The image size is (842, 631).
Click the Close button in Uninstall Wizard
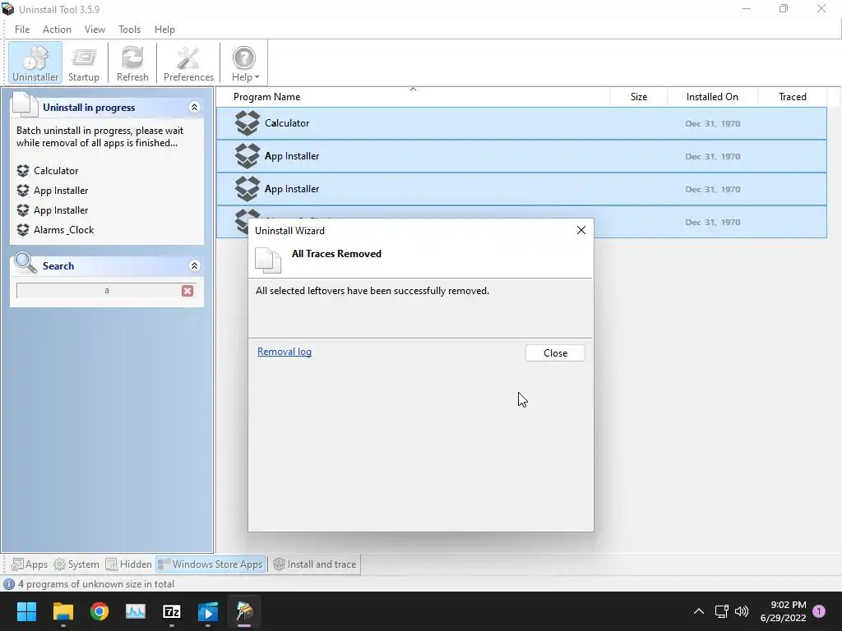point(555,353)
